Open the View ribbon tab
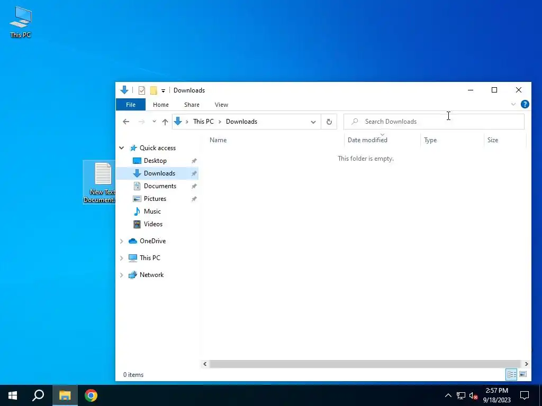 (x=221, y=105)
